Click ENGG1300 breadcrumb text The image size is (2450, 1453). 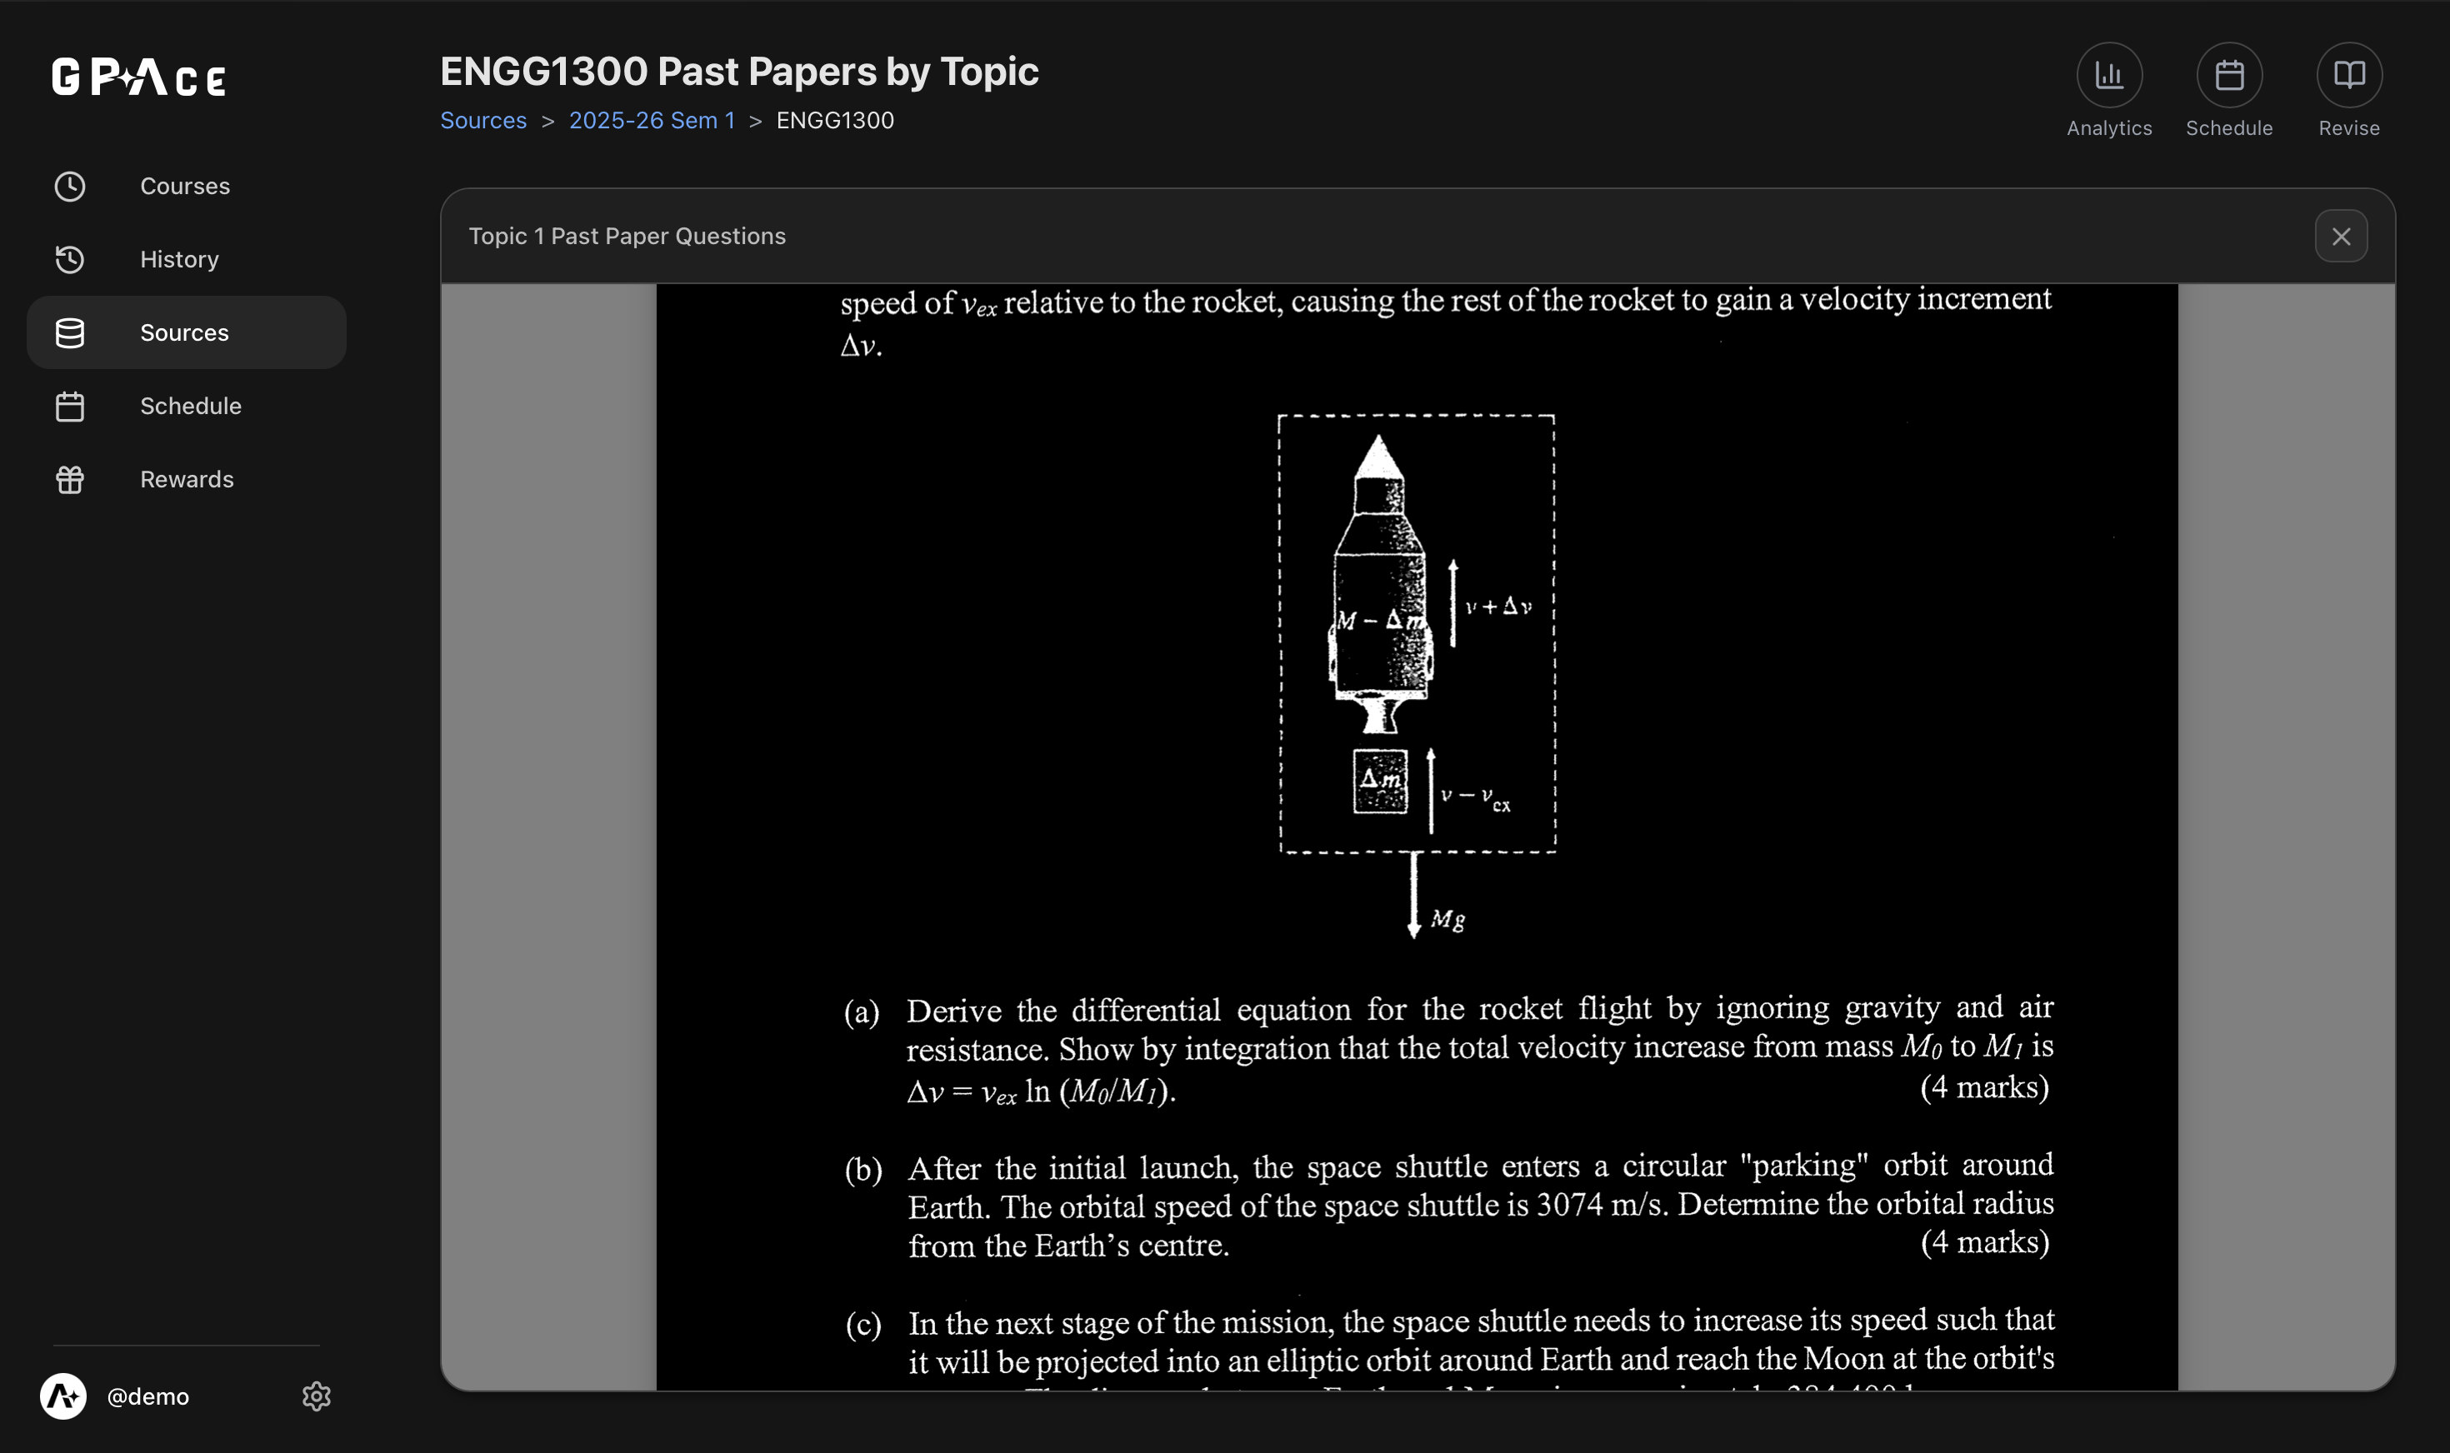pos(834,121)
